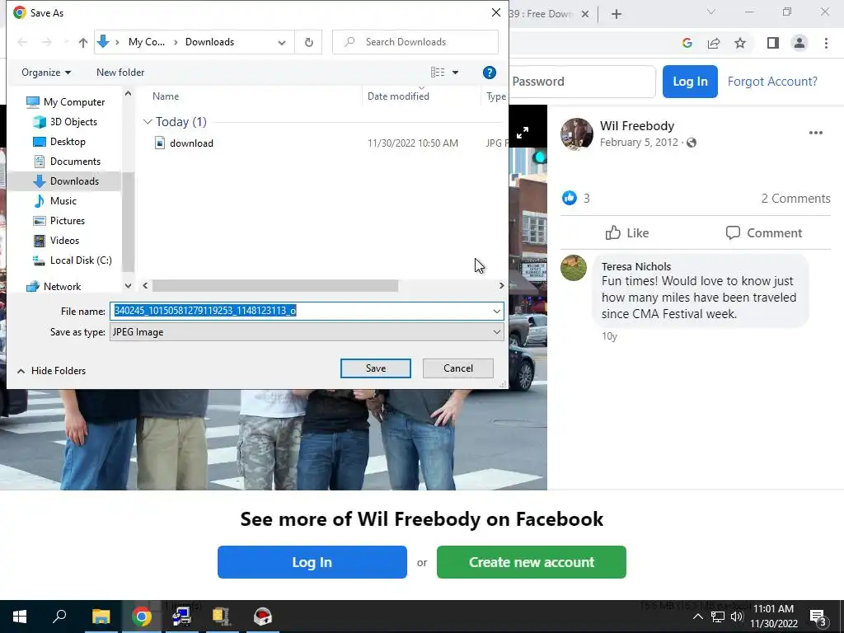This screenshot has width=844, height=633.
Task: Open Music folder in sidebar
Action: coord(63,201)
